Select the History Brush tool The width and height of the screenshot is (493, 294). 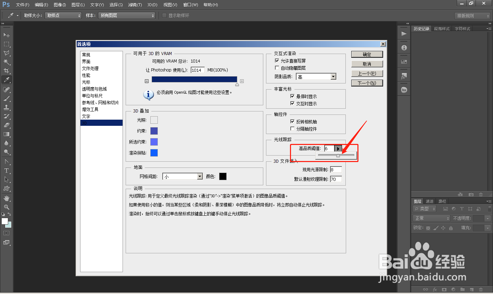[x=7, y=116]
